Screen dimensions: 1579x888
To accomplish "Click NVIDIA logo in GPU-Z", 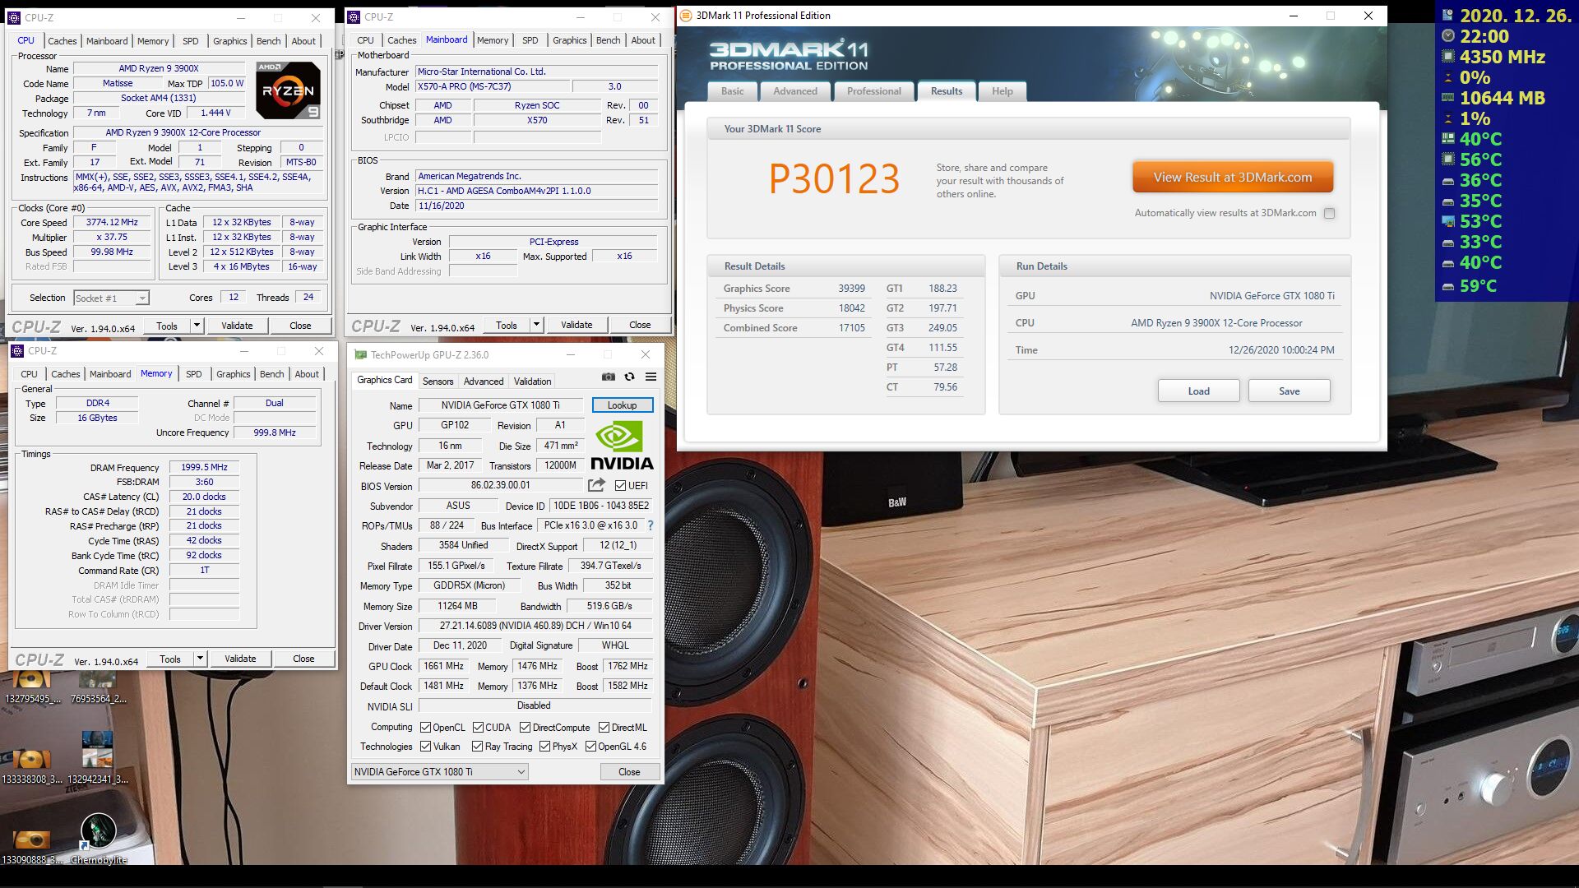I will (x=622, y=446).
